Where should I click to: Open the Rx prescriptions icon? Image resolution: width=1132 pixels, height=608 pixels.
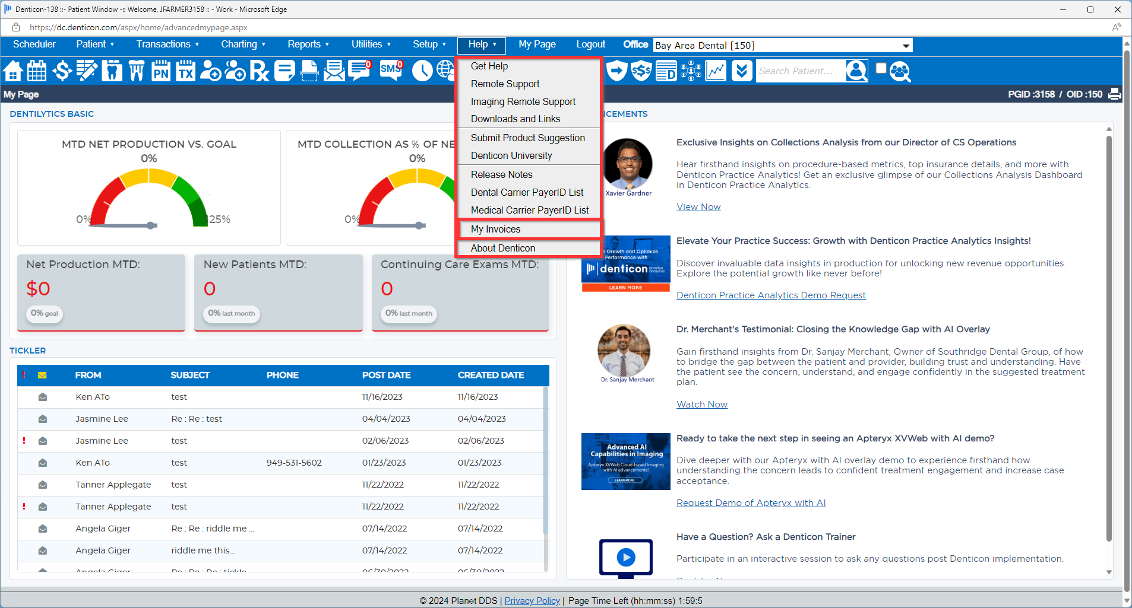pyautogui.click(x=260, y=71)
